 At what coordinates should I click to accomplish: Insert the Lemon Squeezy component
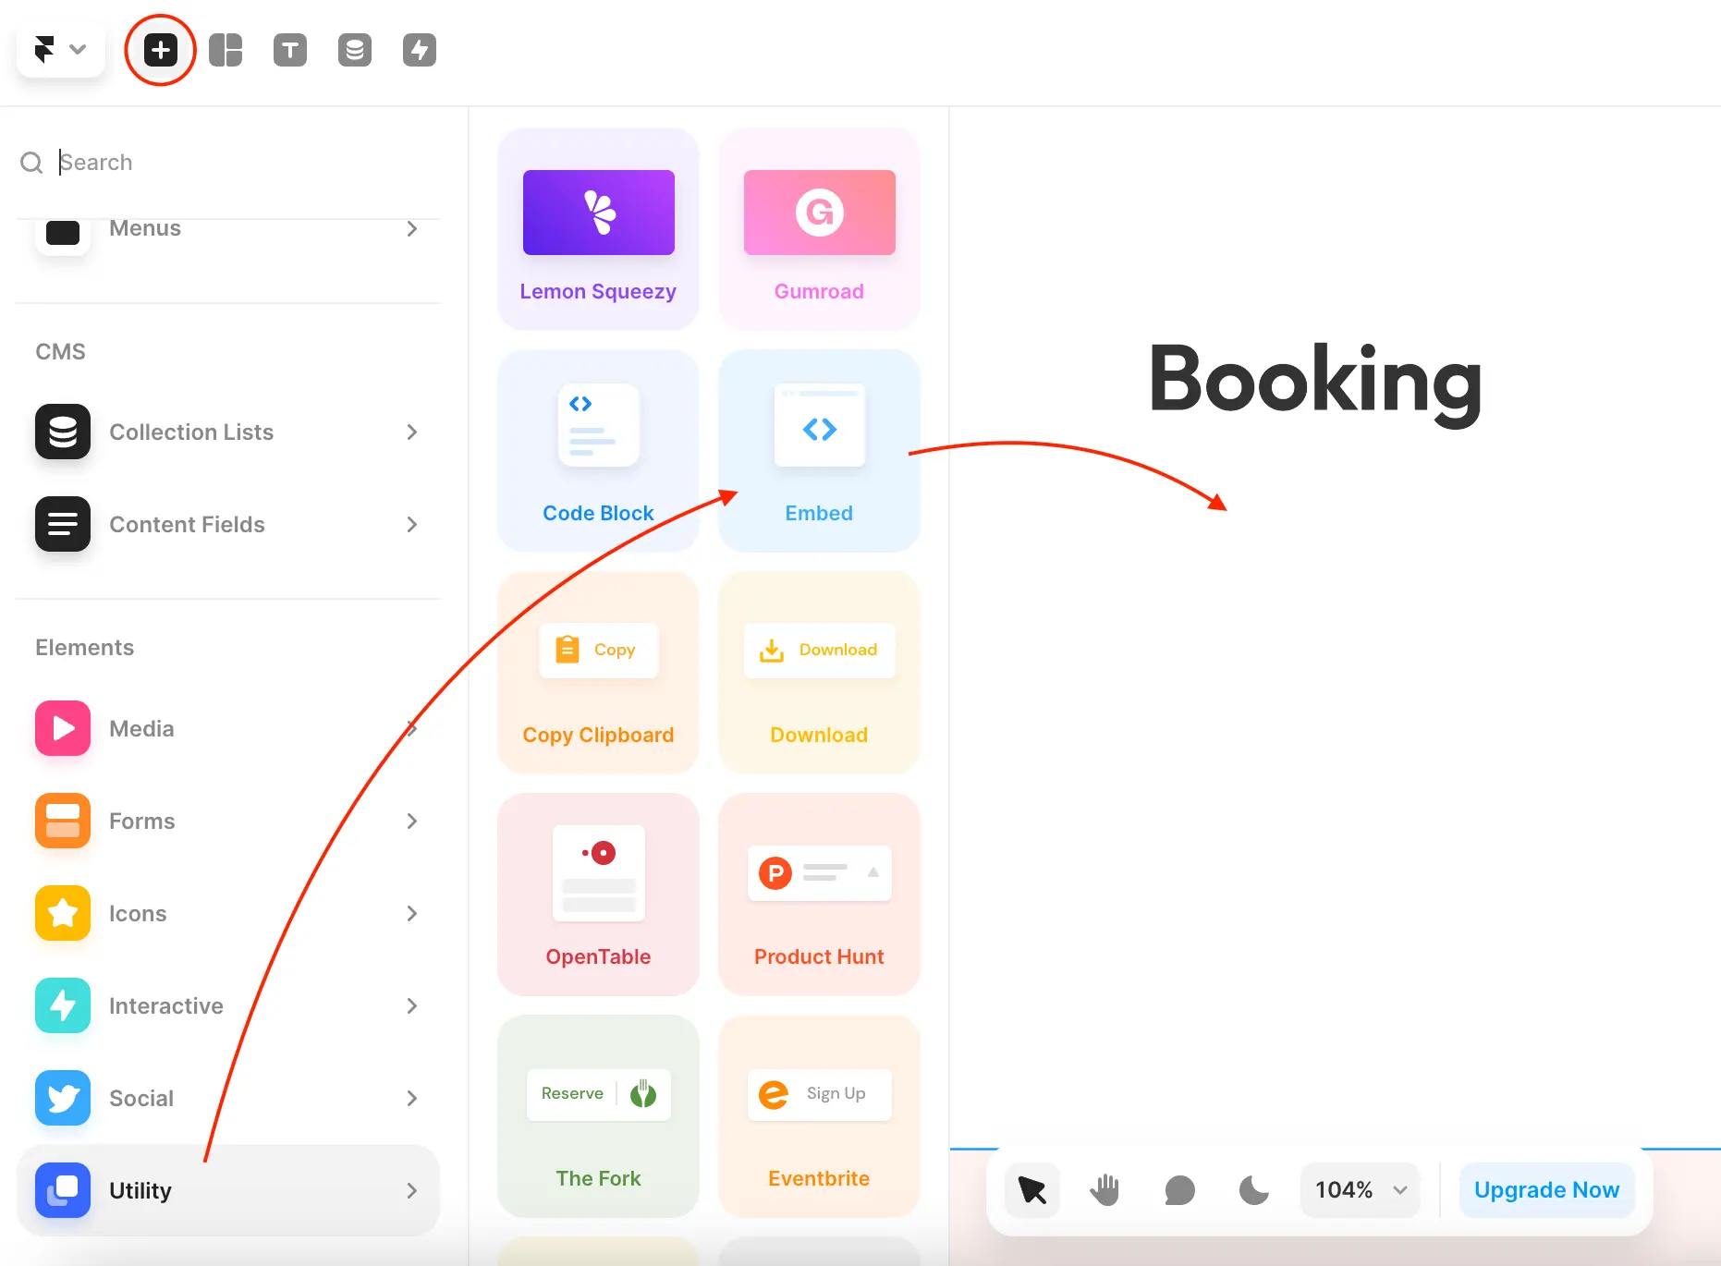point(598,229)
